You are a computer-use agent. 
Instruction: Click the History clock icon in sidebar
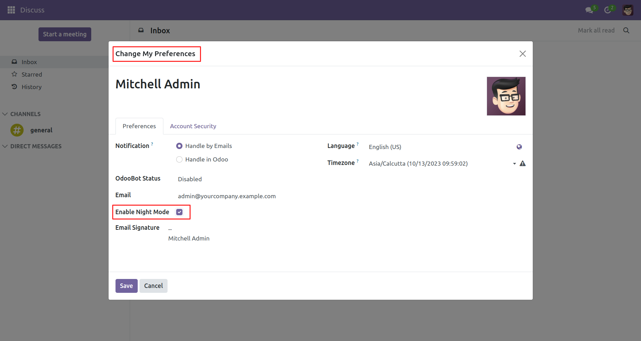[14, 87]
